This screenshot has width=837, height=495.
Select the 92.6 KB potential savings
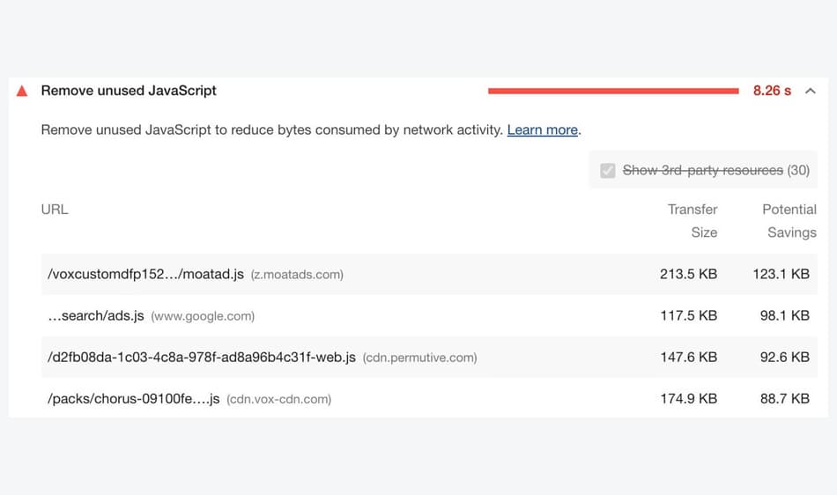785,358
